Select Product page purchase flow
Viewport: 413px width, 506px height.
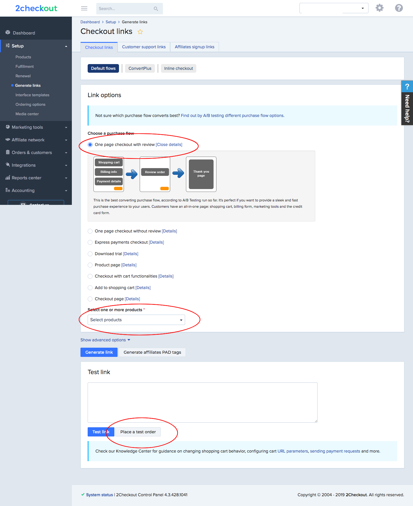90,265
